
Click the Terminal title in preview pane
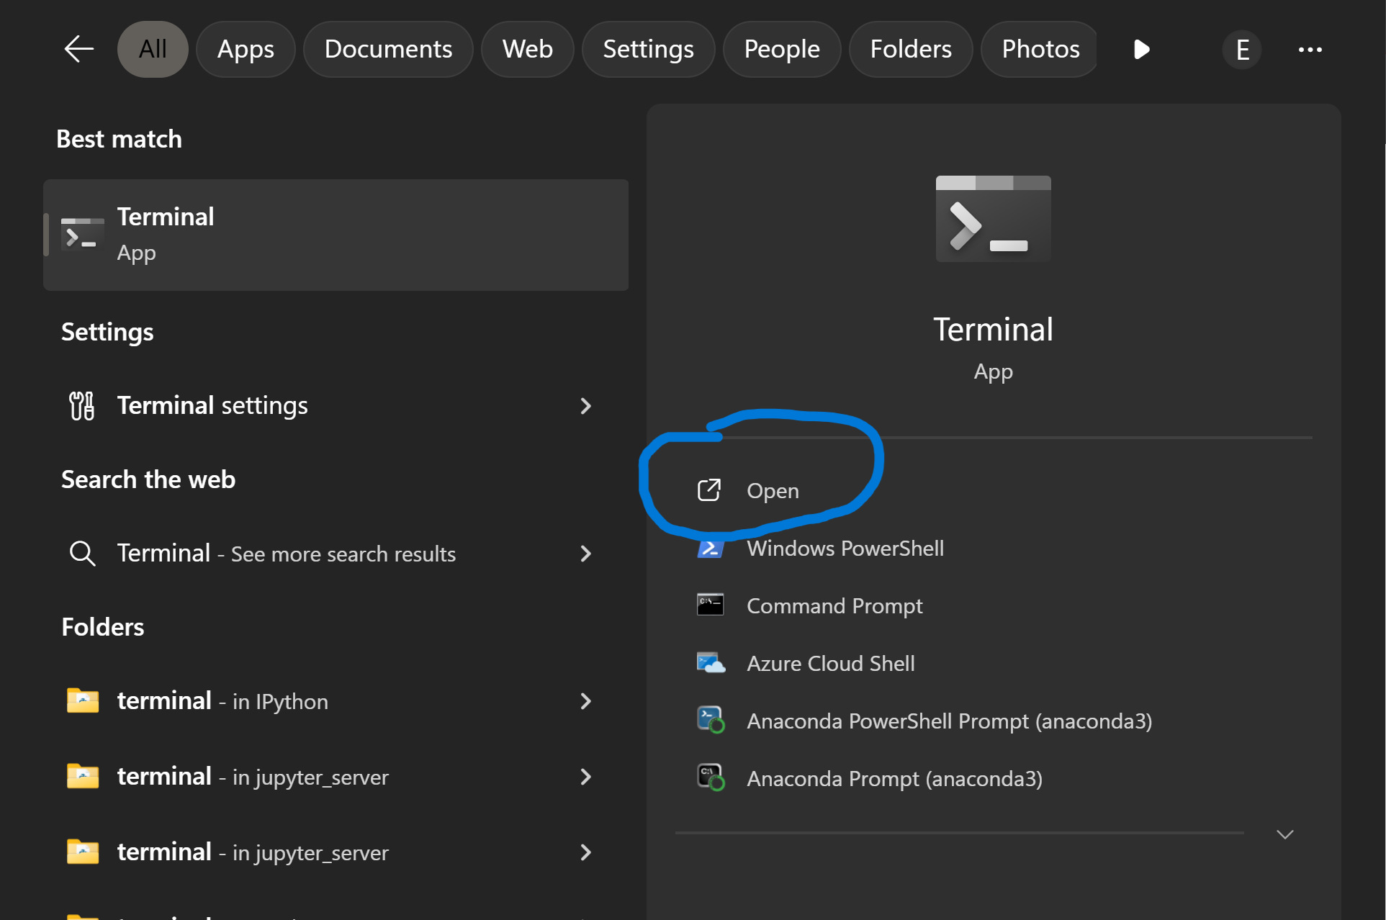(x=994, y=330)
